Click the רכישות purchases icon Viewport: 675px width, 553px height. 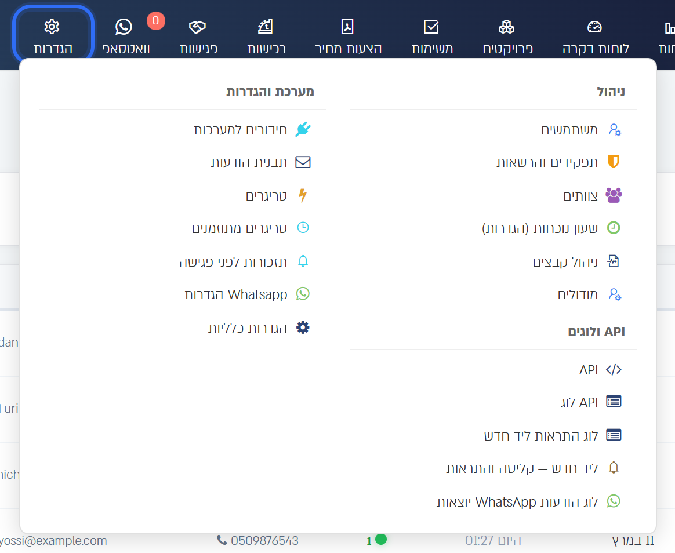click(265, 27)
